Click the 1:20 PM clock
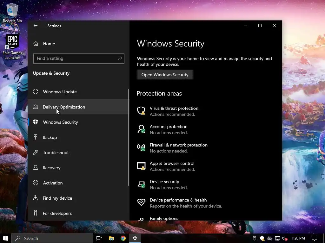Viewport: 325px width, 243px height. (x=298, y=238)
